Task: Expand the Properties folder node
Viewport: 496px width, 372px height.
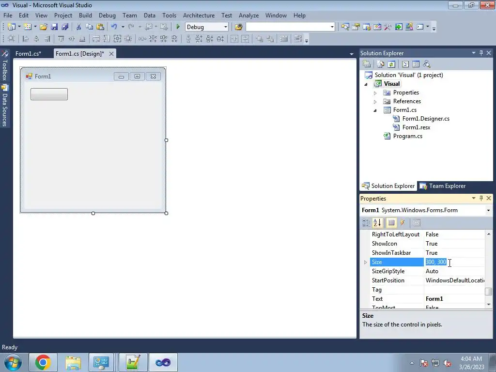Action: coord(375,93)
